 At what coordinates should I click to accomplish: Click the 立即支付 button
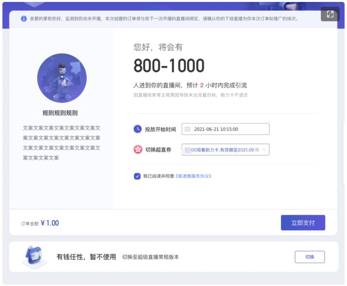(x=303, y=223)
